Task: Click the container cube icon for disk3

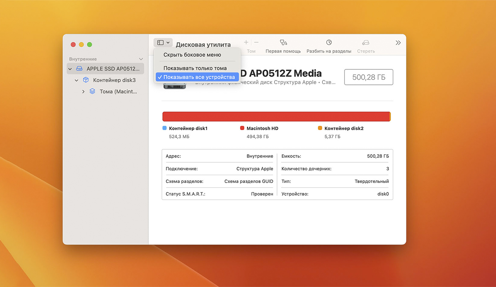Action: pos(86,80)
